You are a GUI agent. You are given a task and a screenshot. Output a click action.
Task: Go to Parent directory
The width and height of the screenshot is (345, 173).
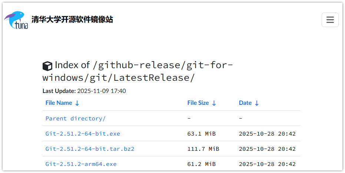point(76,119)
